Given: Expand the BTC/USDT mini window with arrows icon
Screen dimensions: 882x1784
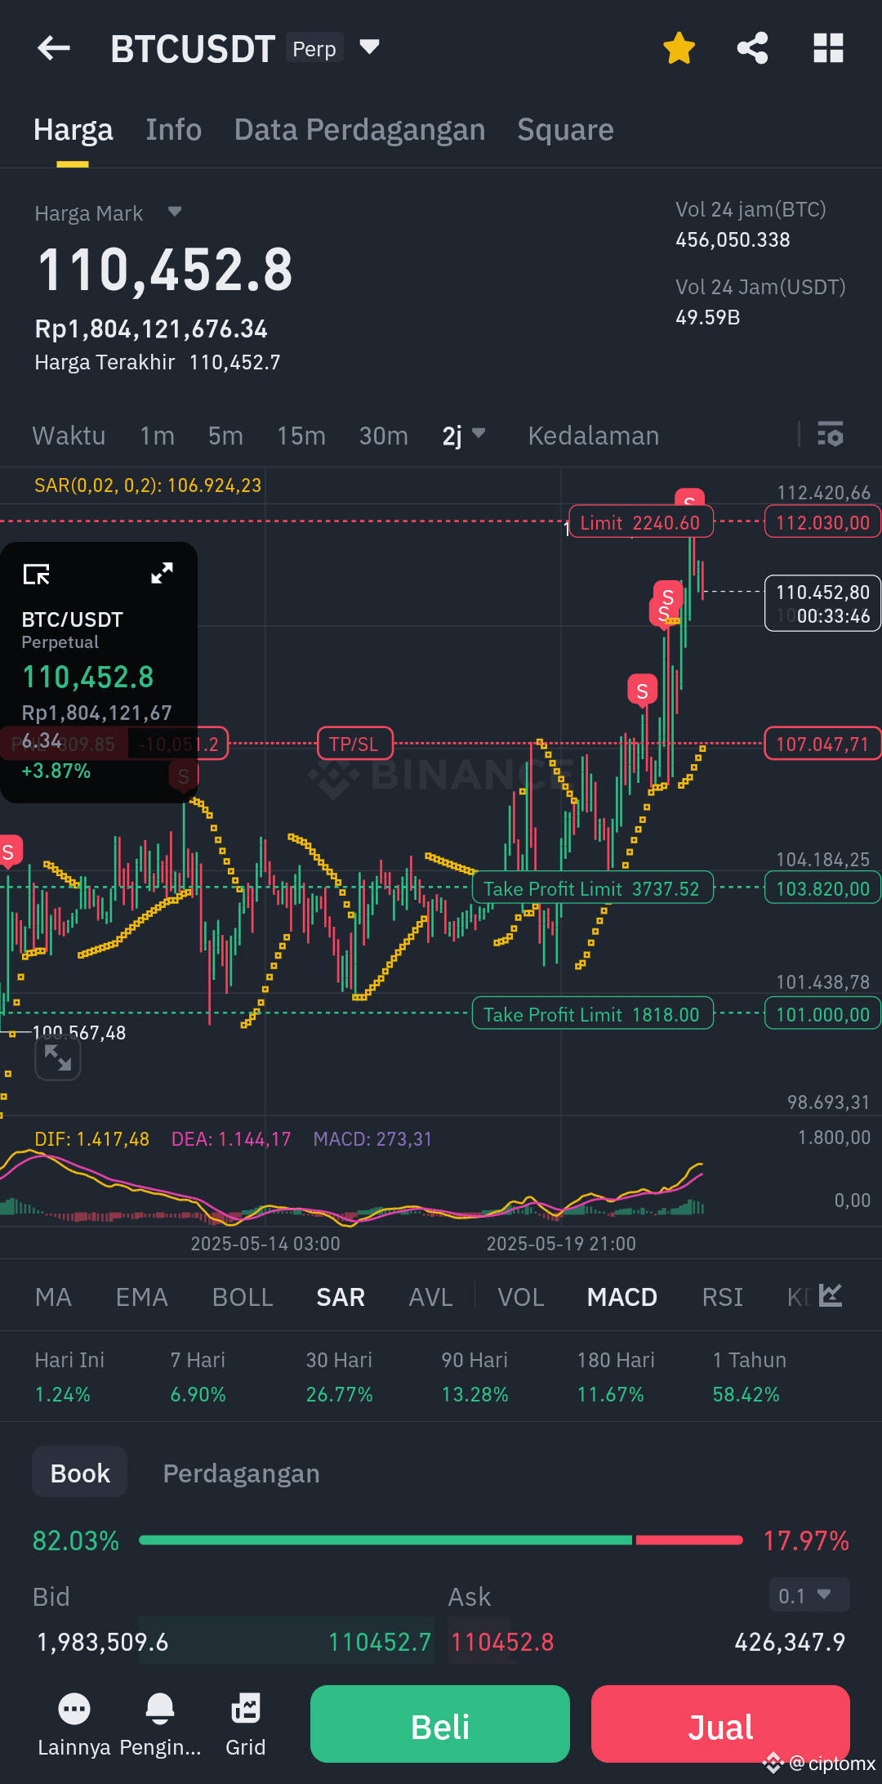Looking at the screenshot, I should tap(162, 574).
